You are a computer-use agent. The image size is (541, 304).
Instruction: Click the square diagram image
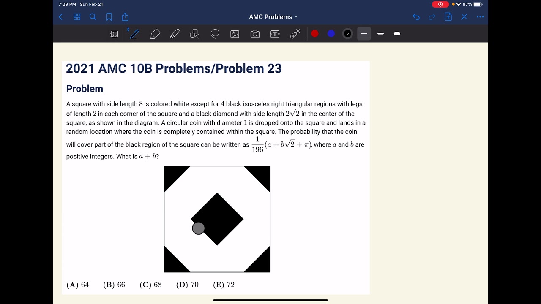[217, 219]
